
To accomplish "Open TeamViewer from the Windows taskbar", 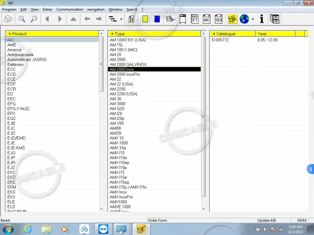I will click(x=103, y=229).
